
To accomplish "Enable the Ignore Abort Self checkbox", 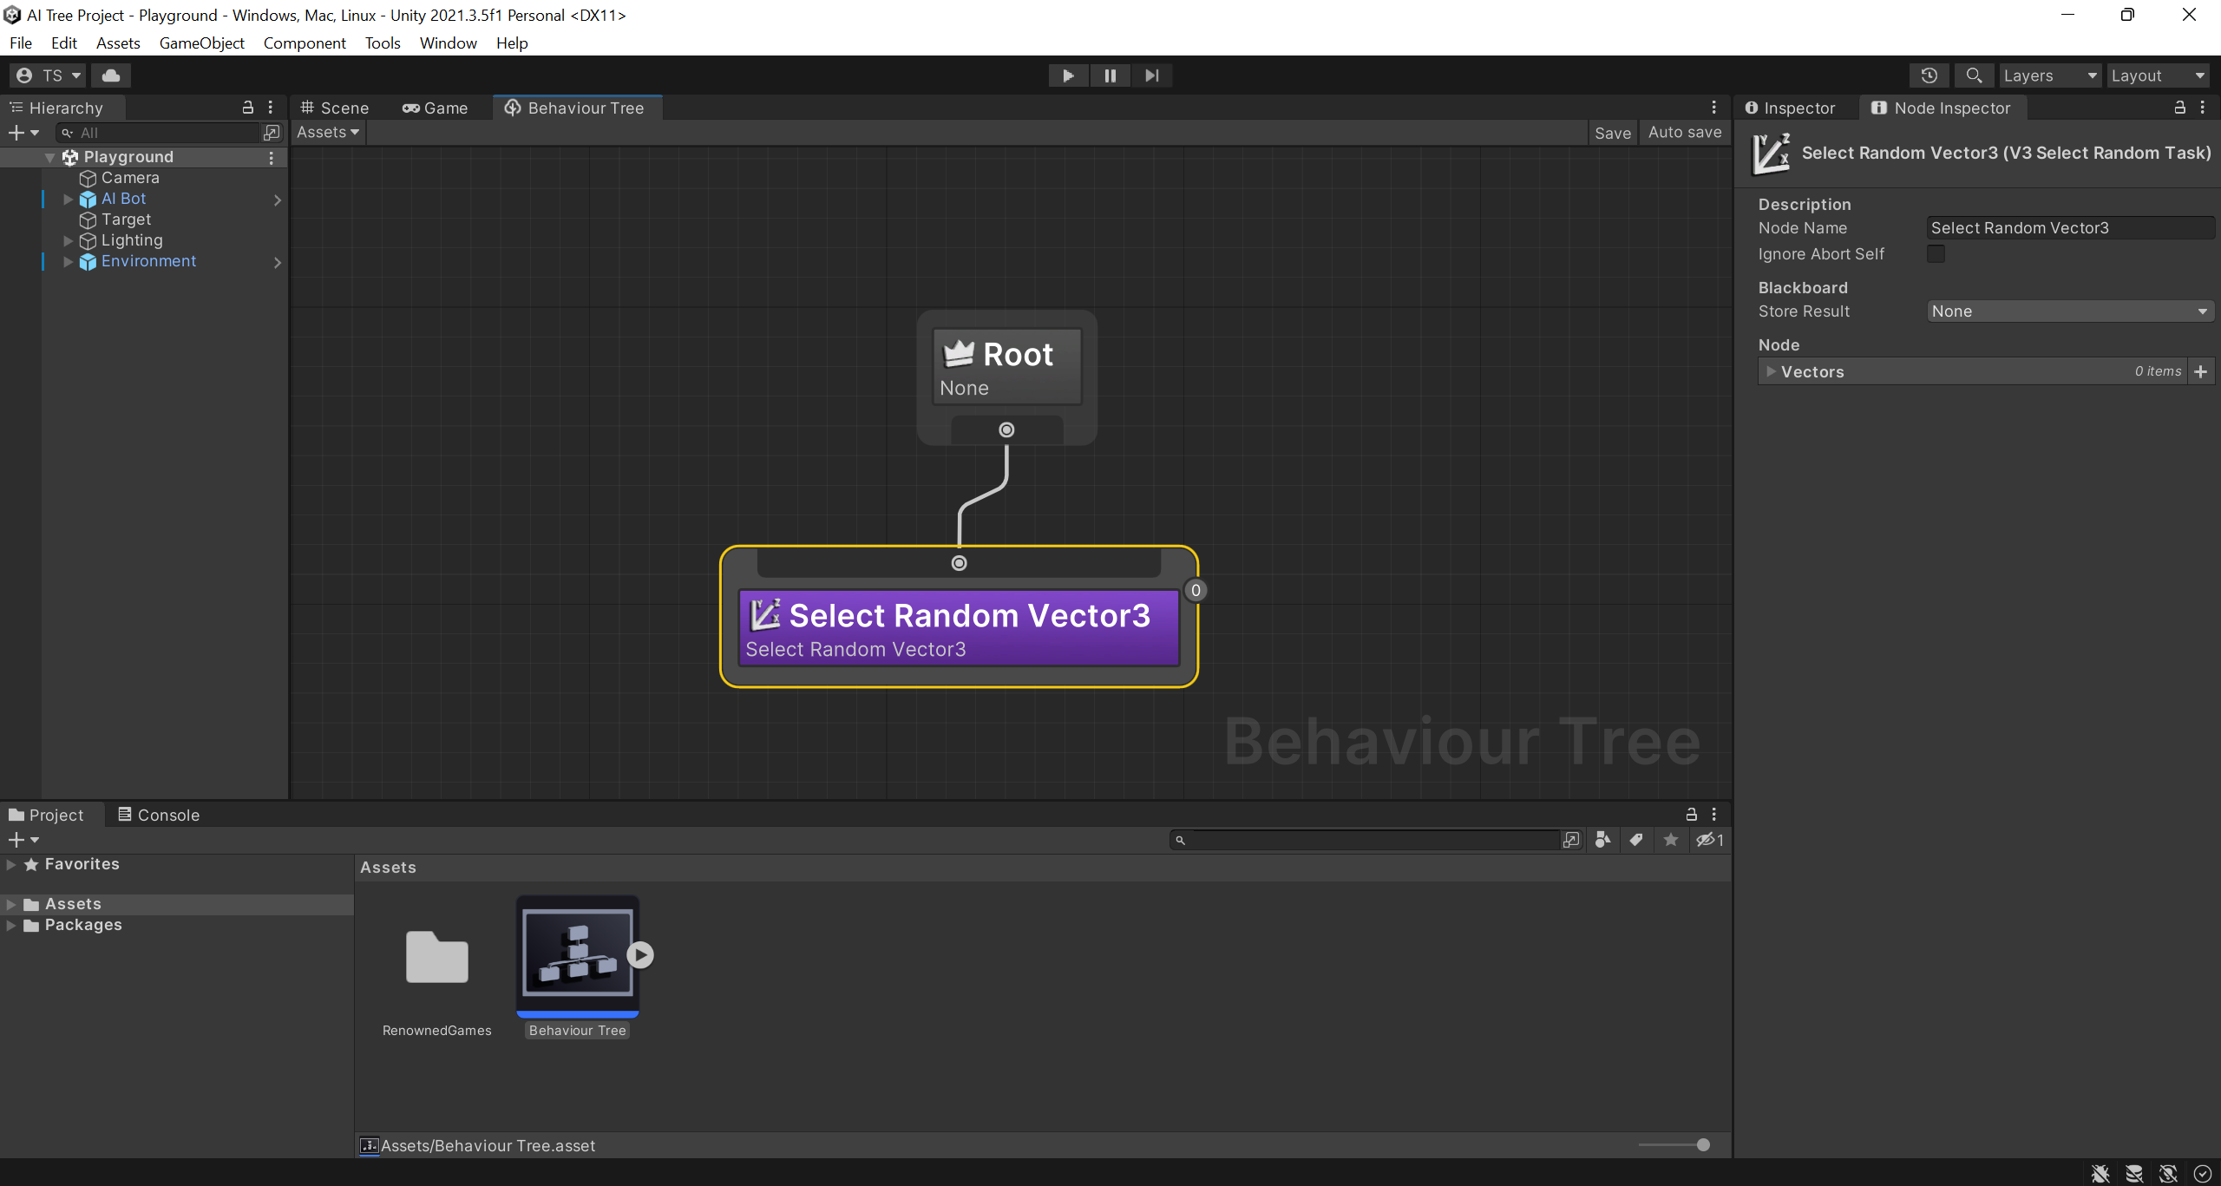I will click(1936, 254).
